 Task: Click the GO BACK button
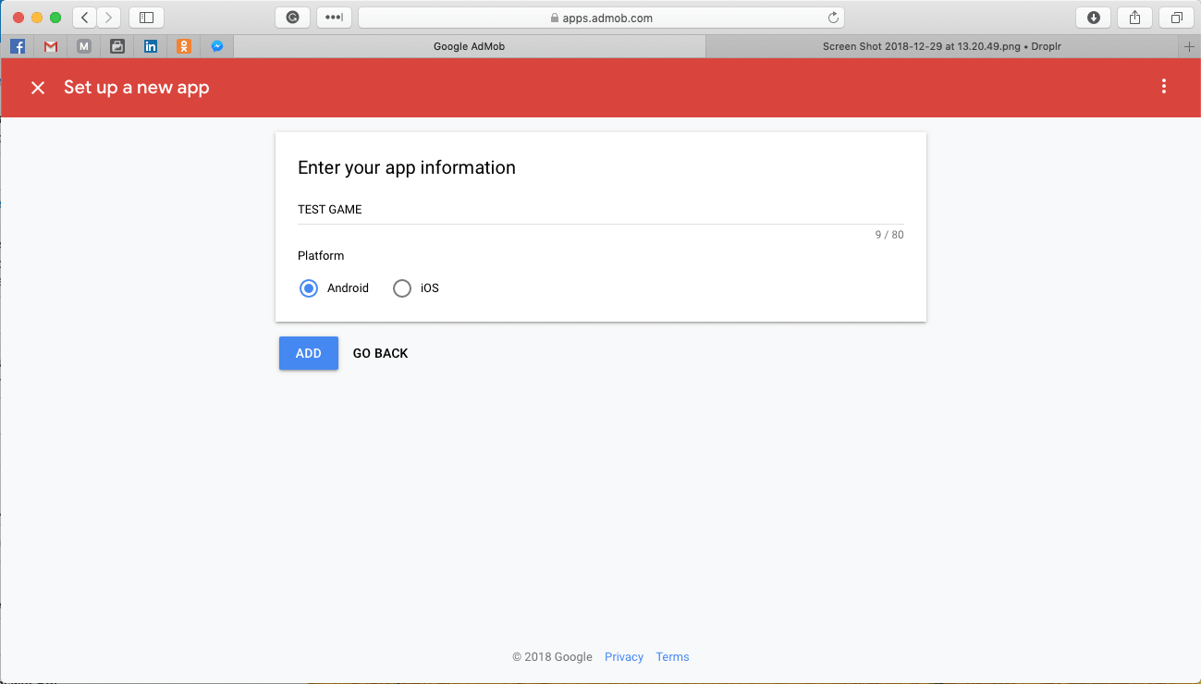(380, 353)
